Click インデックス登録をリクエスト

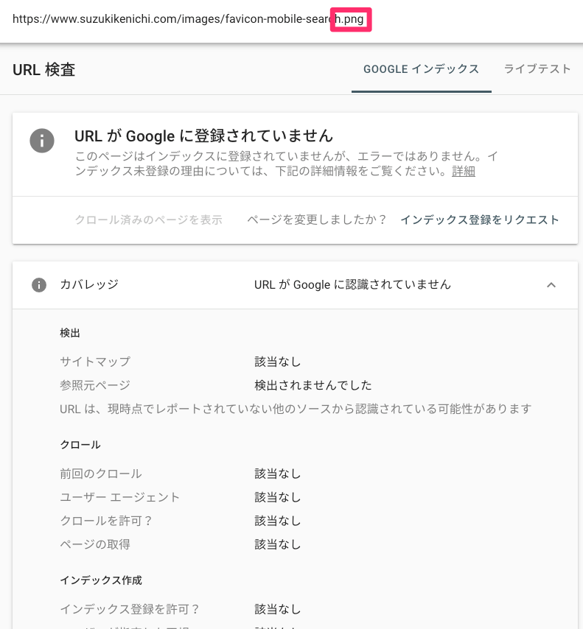479,219
